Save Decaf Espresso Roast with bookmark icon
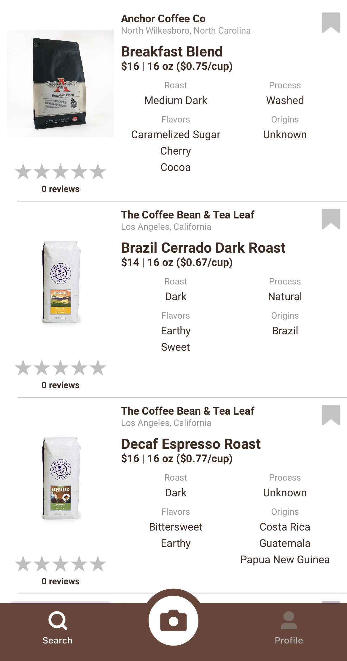 tap(331, 415)
